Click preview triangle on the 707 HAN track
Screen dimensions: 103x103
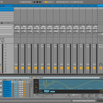pos(37,23)
